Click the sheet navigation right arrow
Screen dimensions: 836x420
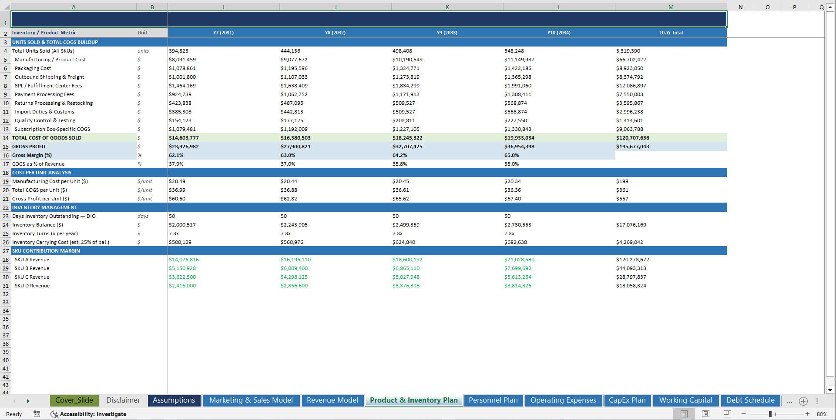click(28, 401)
